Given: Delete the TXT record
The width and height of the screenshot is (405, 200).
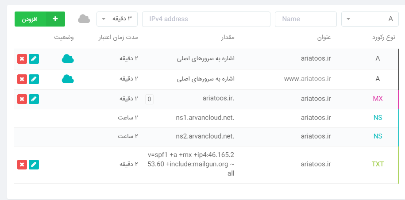Looking at the screenshot, I should (22, 165).
